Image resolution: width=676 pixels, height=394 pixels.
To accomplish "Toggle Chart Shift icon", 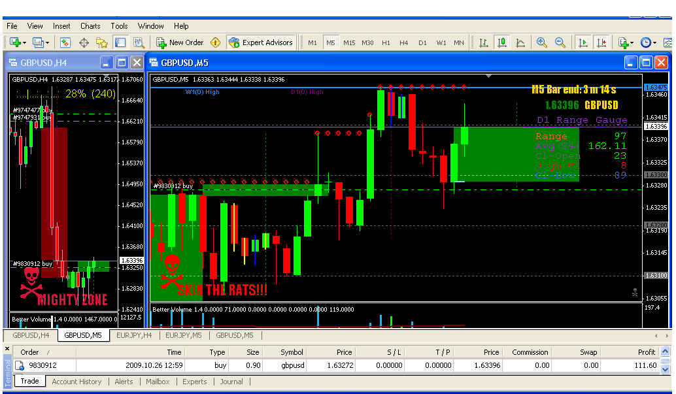I will click(x=601, y=42).
